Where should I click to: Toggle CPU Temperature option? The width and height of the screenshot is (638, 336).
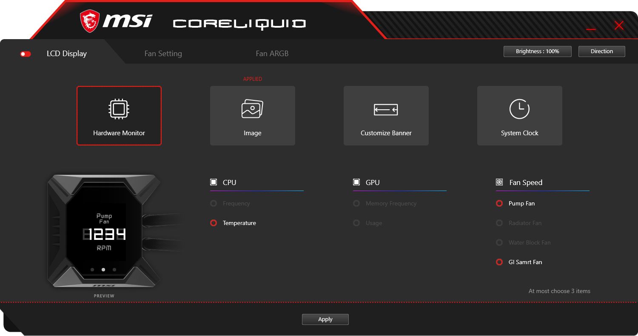[x=214, y=223]
